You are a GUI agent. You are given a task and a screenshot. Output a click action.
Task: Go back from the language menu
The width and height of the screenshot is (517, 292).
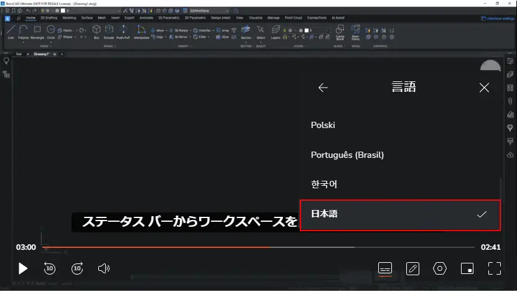pyautogui.click(x=323, y=88)
